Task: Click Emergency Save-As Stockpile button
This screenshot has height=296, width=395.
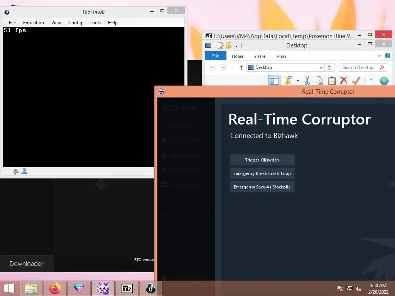Action: pyautogui.click(x=262, y=187)
